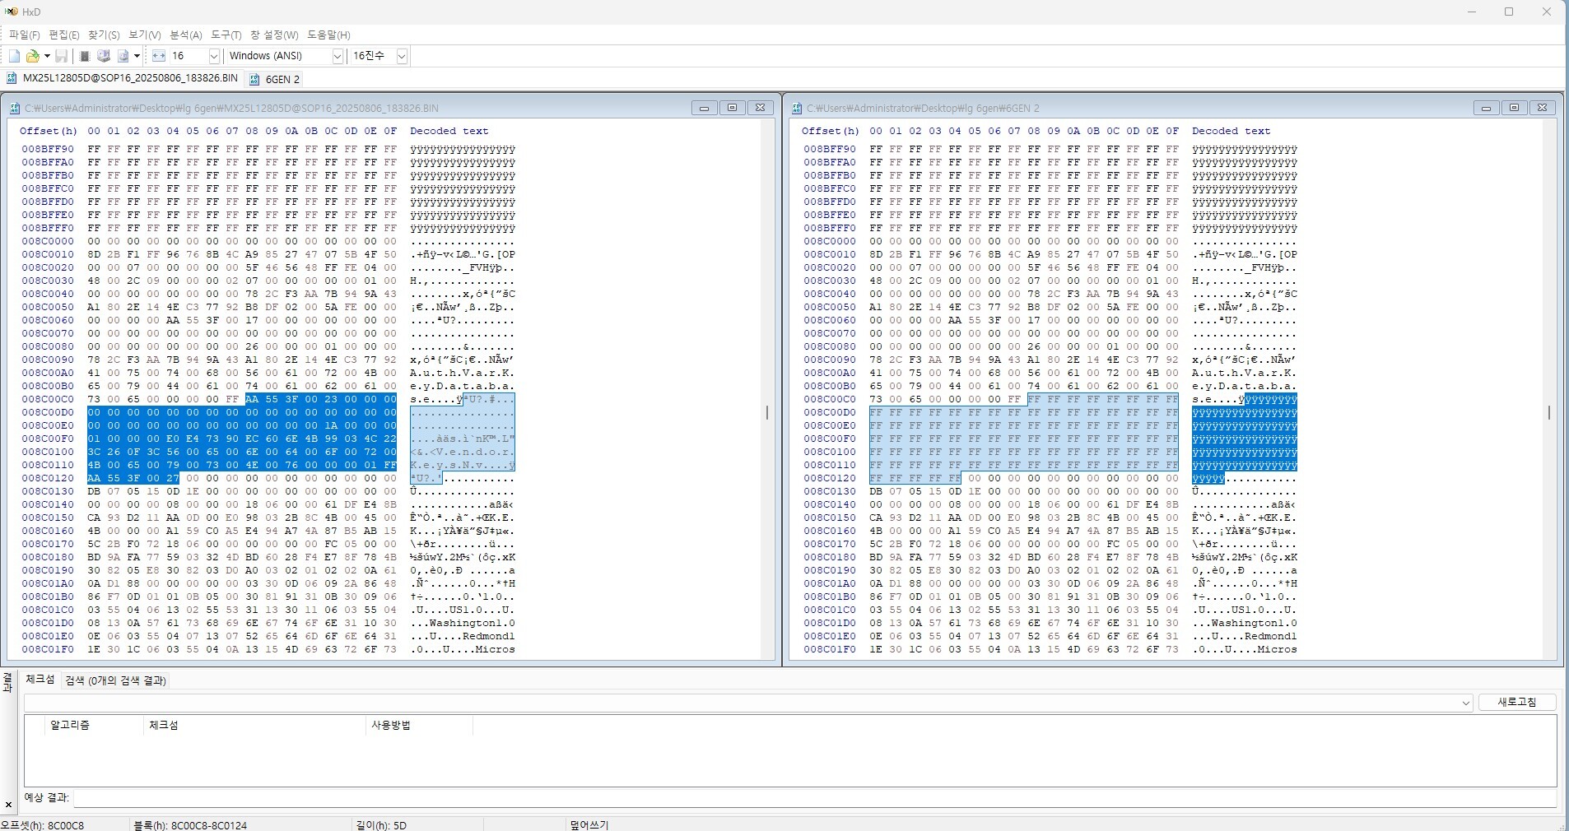
Task: Open the bytes per row dropdown showing 16
Action: 214,56
